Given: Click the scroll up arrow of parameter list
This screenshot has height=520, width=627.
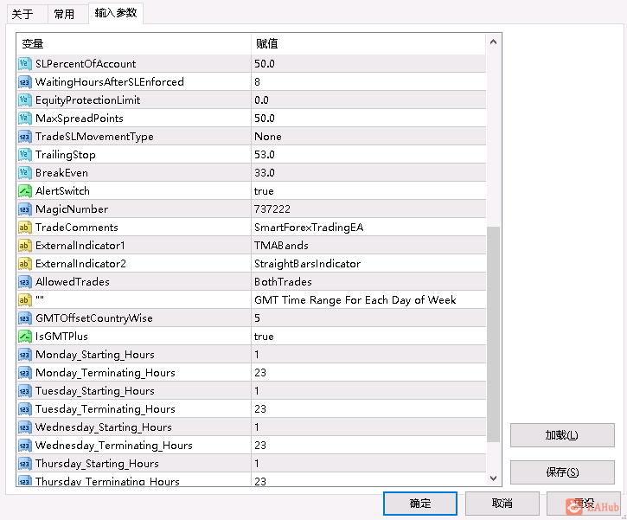Looking at the screenshot, I should pos(494,42).
